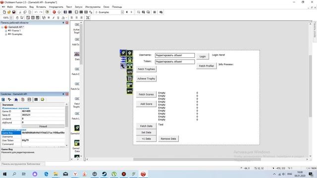
Task: Click the Fetch Profile! button
Action: [207, 66]
